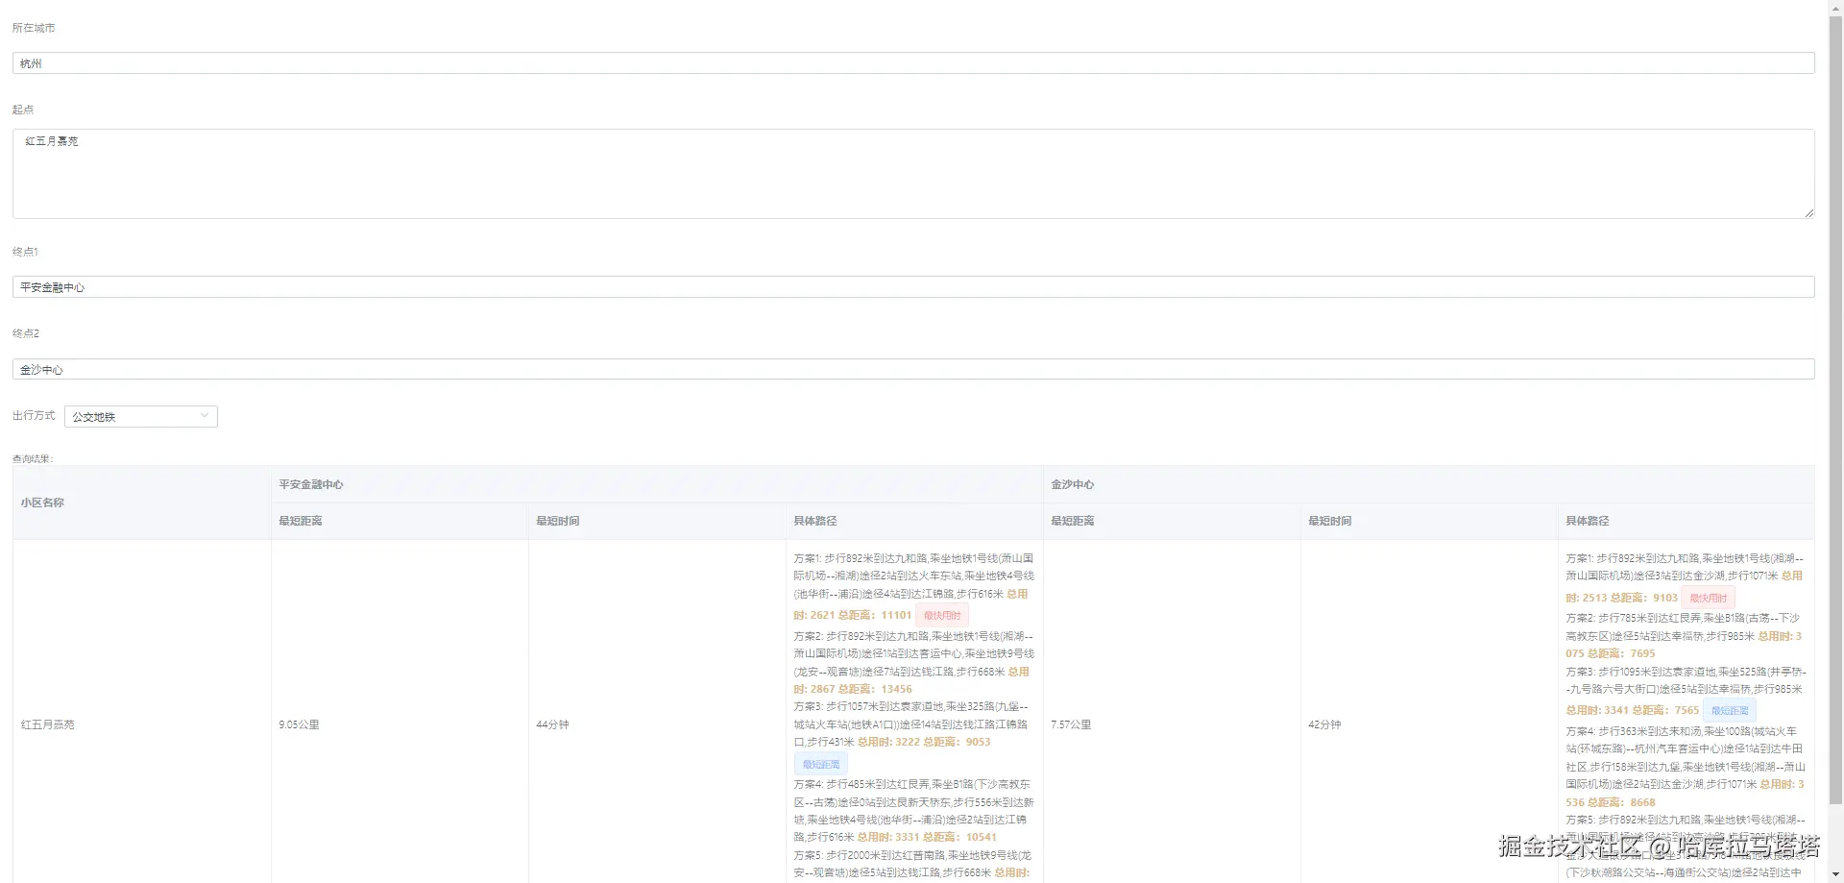Screen dimensions: 1844x883
Task: Click the 终点1 field label
Action: pos(26,252)
